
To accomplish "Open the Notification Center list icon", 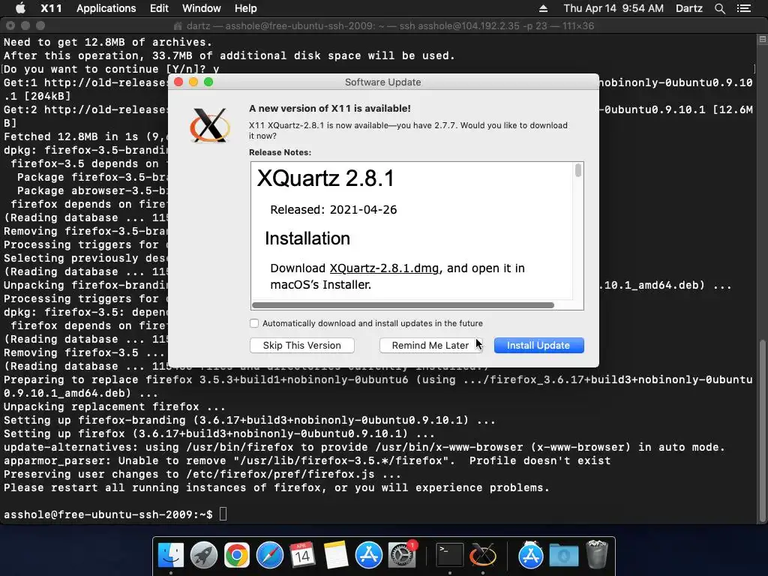I will (744, 8).
